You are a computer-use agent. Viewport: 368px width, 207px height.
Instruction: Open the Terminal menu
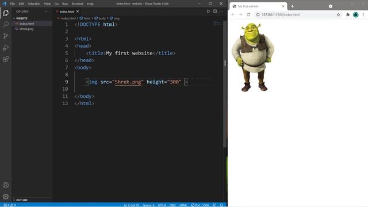coord(78,4)
